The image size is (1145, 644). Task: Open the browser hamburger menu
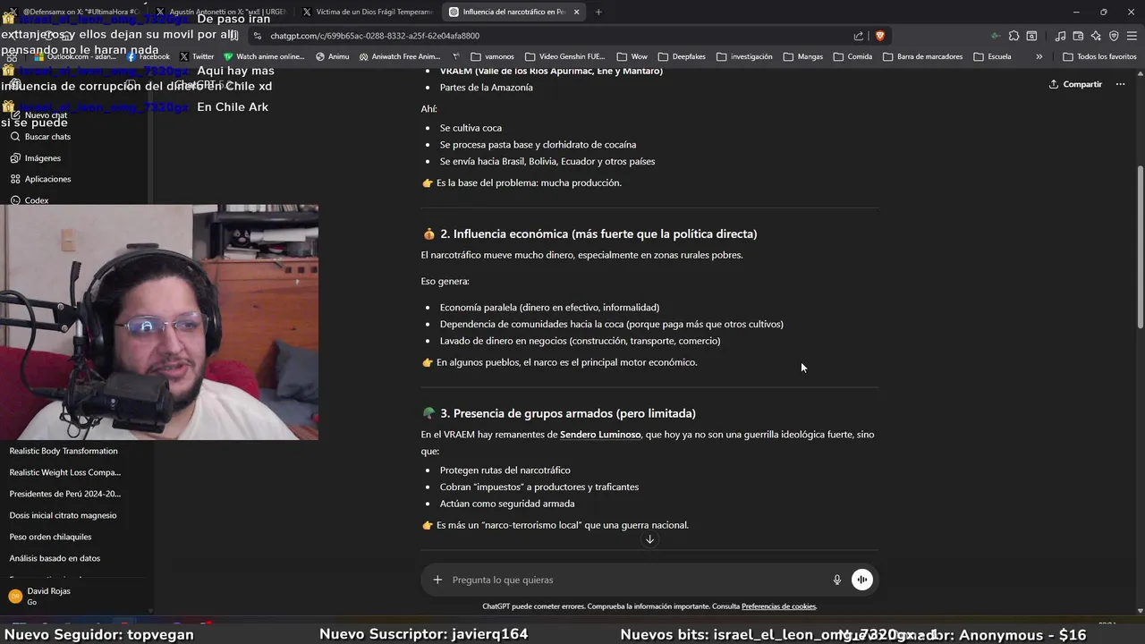pyautogui.click(x=1132, y=36)
